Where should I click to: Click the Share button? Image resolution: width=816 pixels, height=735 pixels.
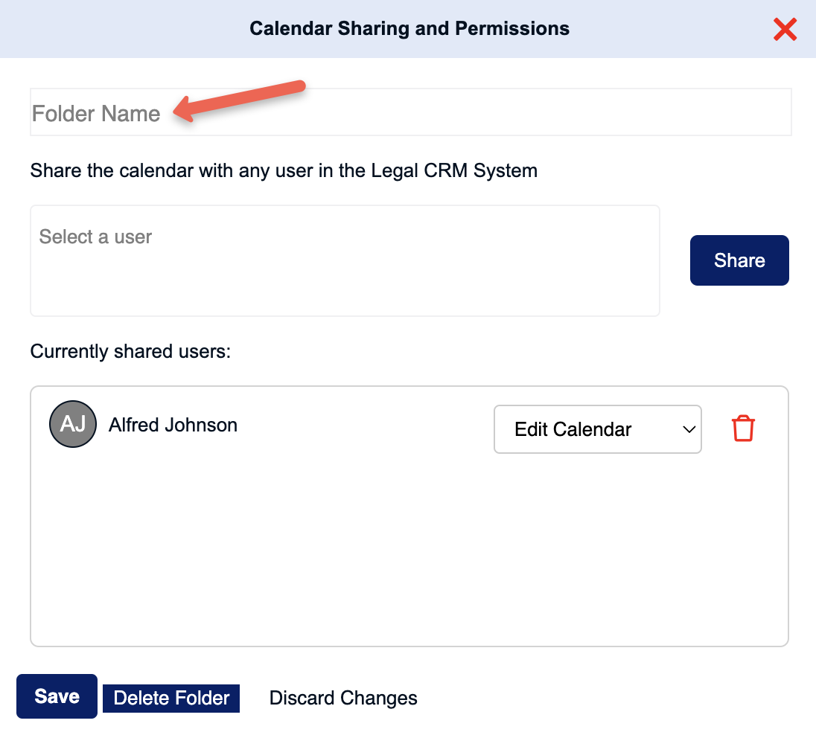[739, 260]
